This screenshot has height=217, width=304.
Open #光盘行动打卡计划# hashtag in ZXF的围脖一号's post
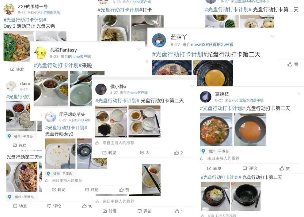[x=25, y=20]
